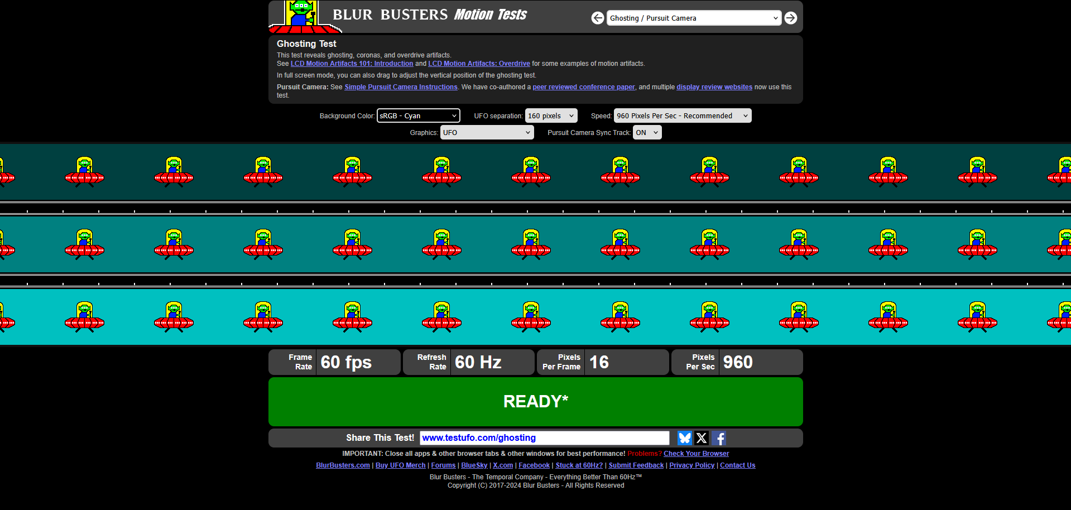Open the Facebook footer link
This screenshot has width=1071, height=510.
(x=534, y=465)
